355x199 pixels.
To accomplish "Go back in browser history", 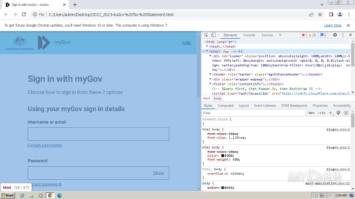I will click(x=6, y=15).
